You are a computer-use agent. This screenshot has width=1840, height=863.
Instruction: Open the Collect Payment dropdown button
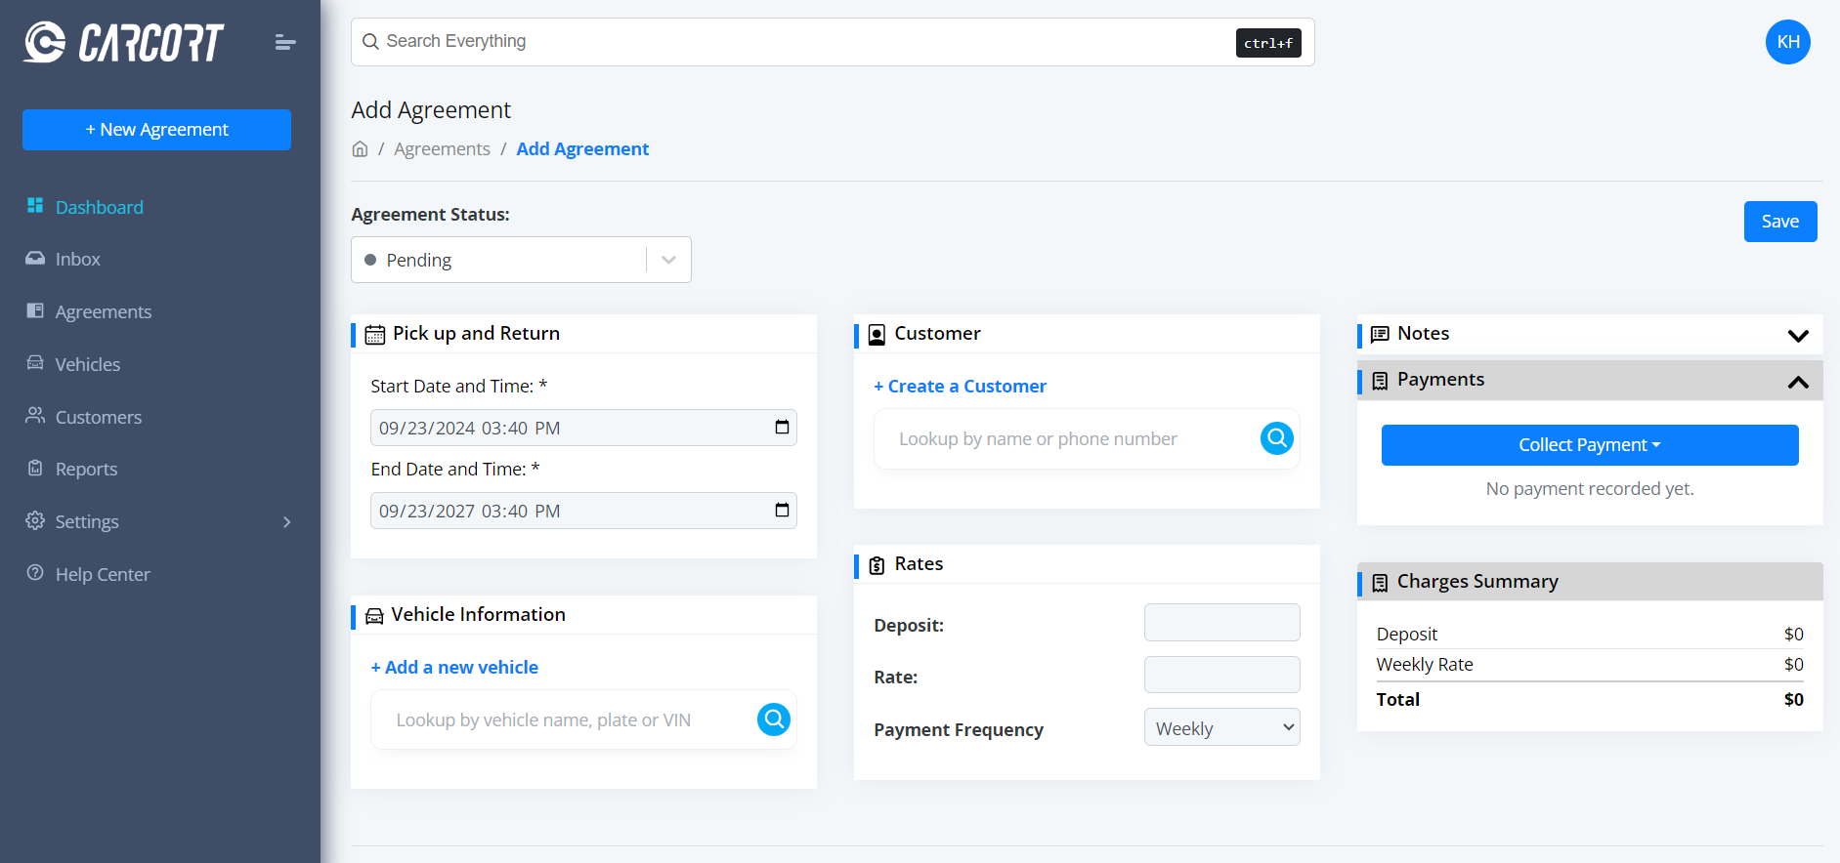pos(1589,445)
